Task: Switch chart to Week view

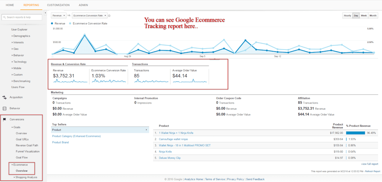Action: pyautogui.click(x=364, y=16)
